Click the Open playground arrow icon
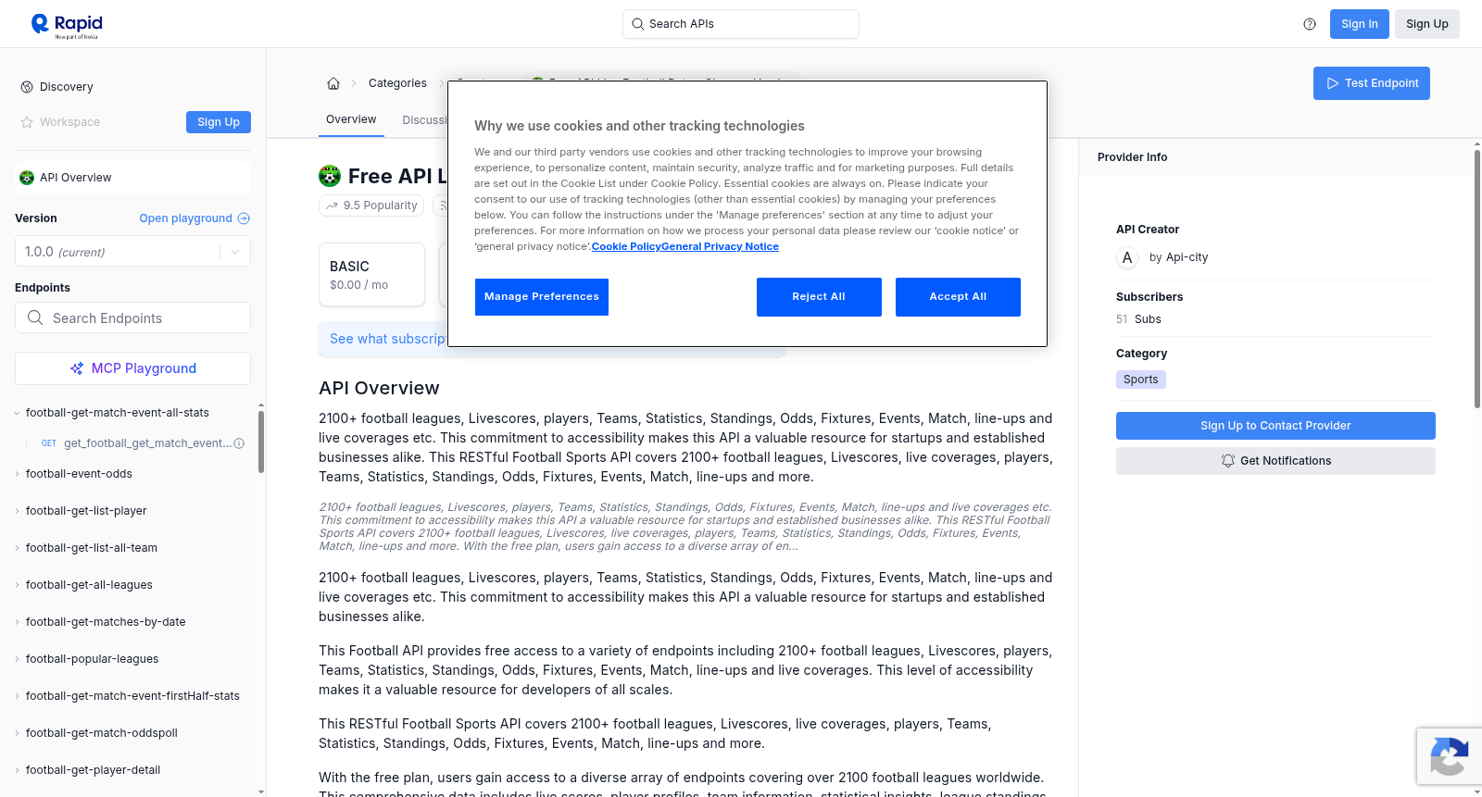The width and height of the screenshot is (1482, 797). [x=244, y=218]
